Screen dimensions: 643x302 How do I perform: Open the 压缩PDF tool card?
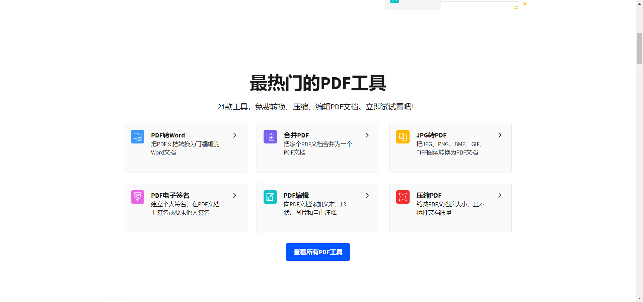point(450,208)
